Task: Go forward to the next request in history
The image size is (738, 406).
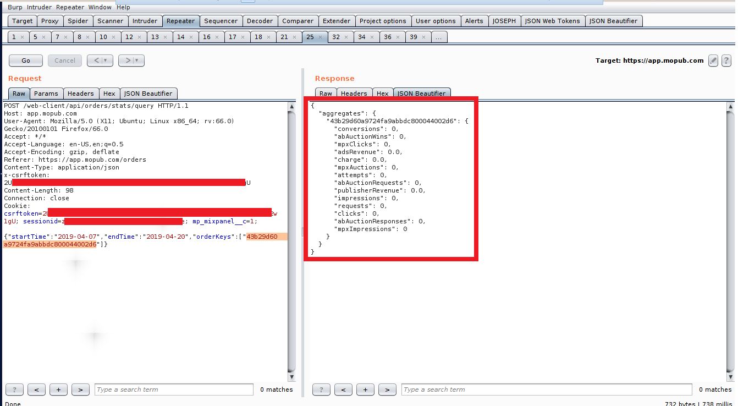Action: pos(127,61)
